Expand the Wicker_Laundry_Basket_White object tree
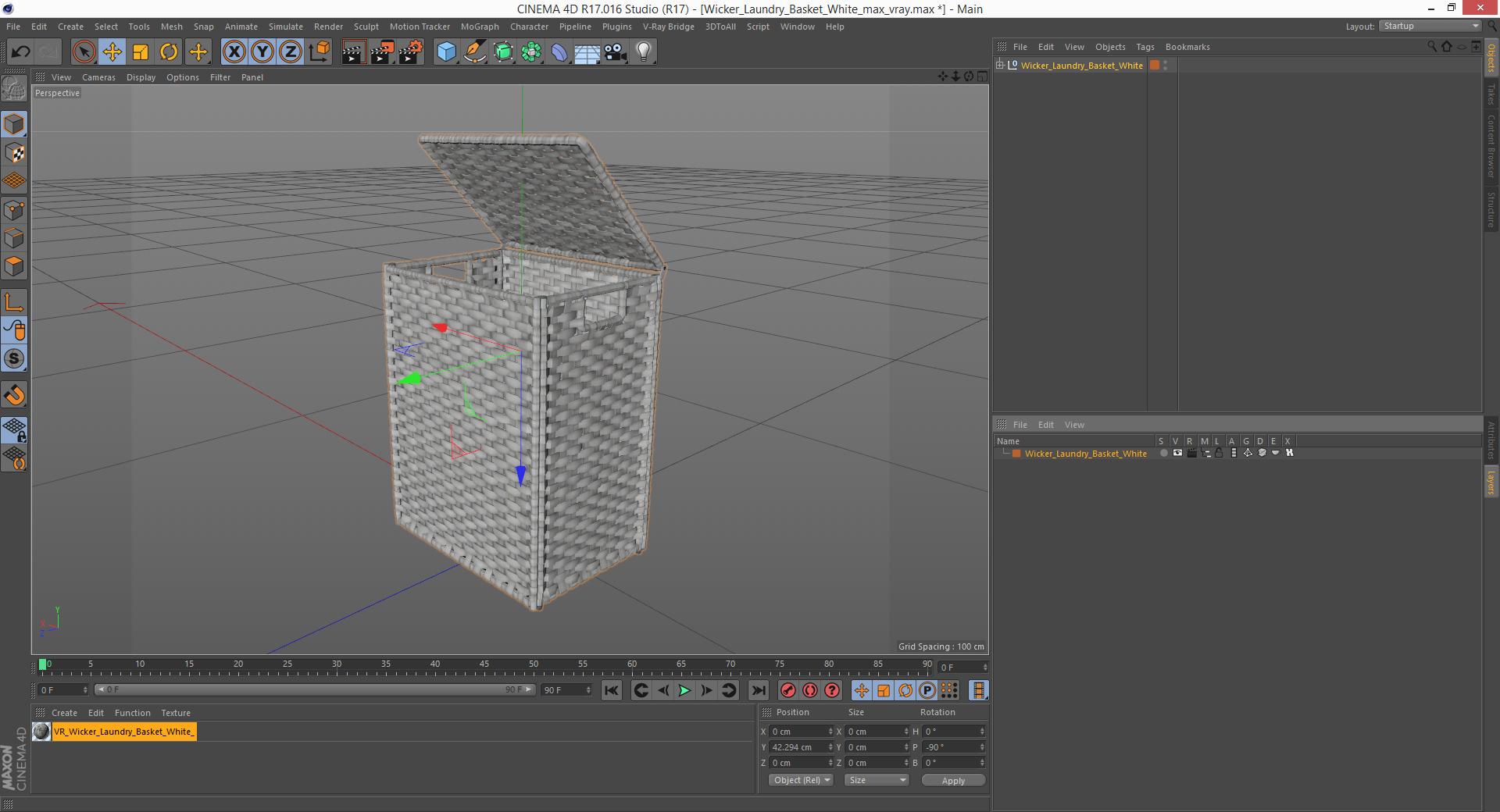This screenshot has height=812, width=1500. pos(999,65)
